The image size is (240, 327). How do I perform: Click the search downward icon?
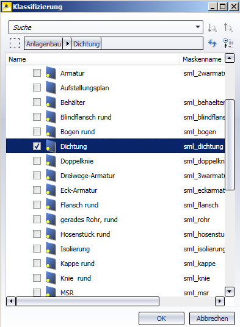[x=213, y=27]
